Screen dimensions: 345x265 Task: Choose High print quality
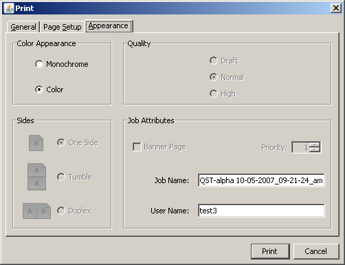tap(214, 94)
